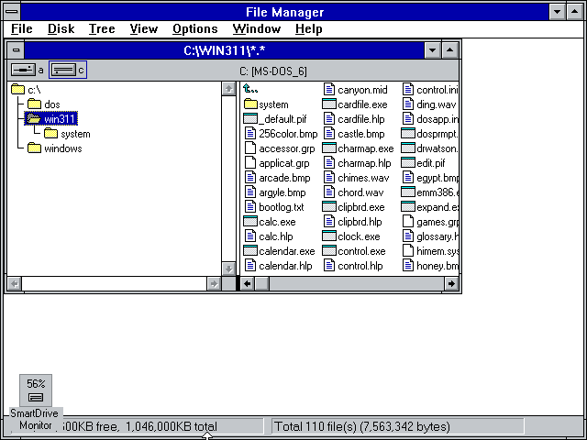Open the Tree menu
The width and height of the screenshot is (587, 440).
point(102,28)
